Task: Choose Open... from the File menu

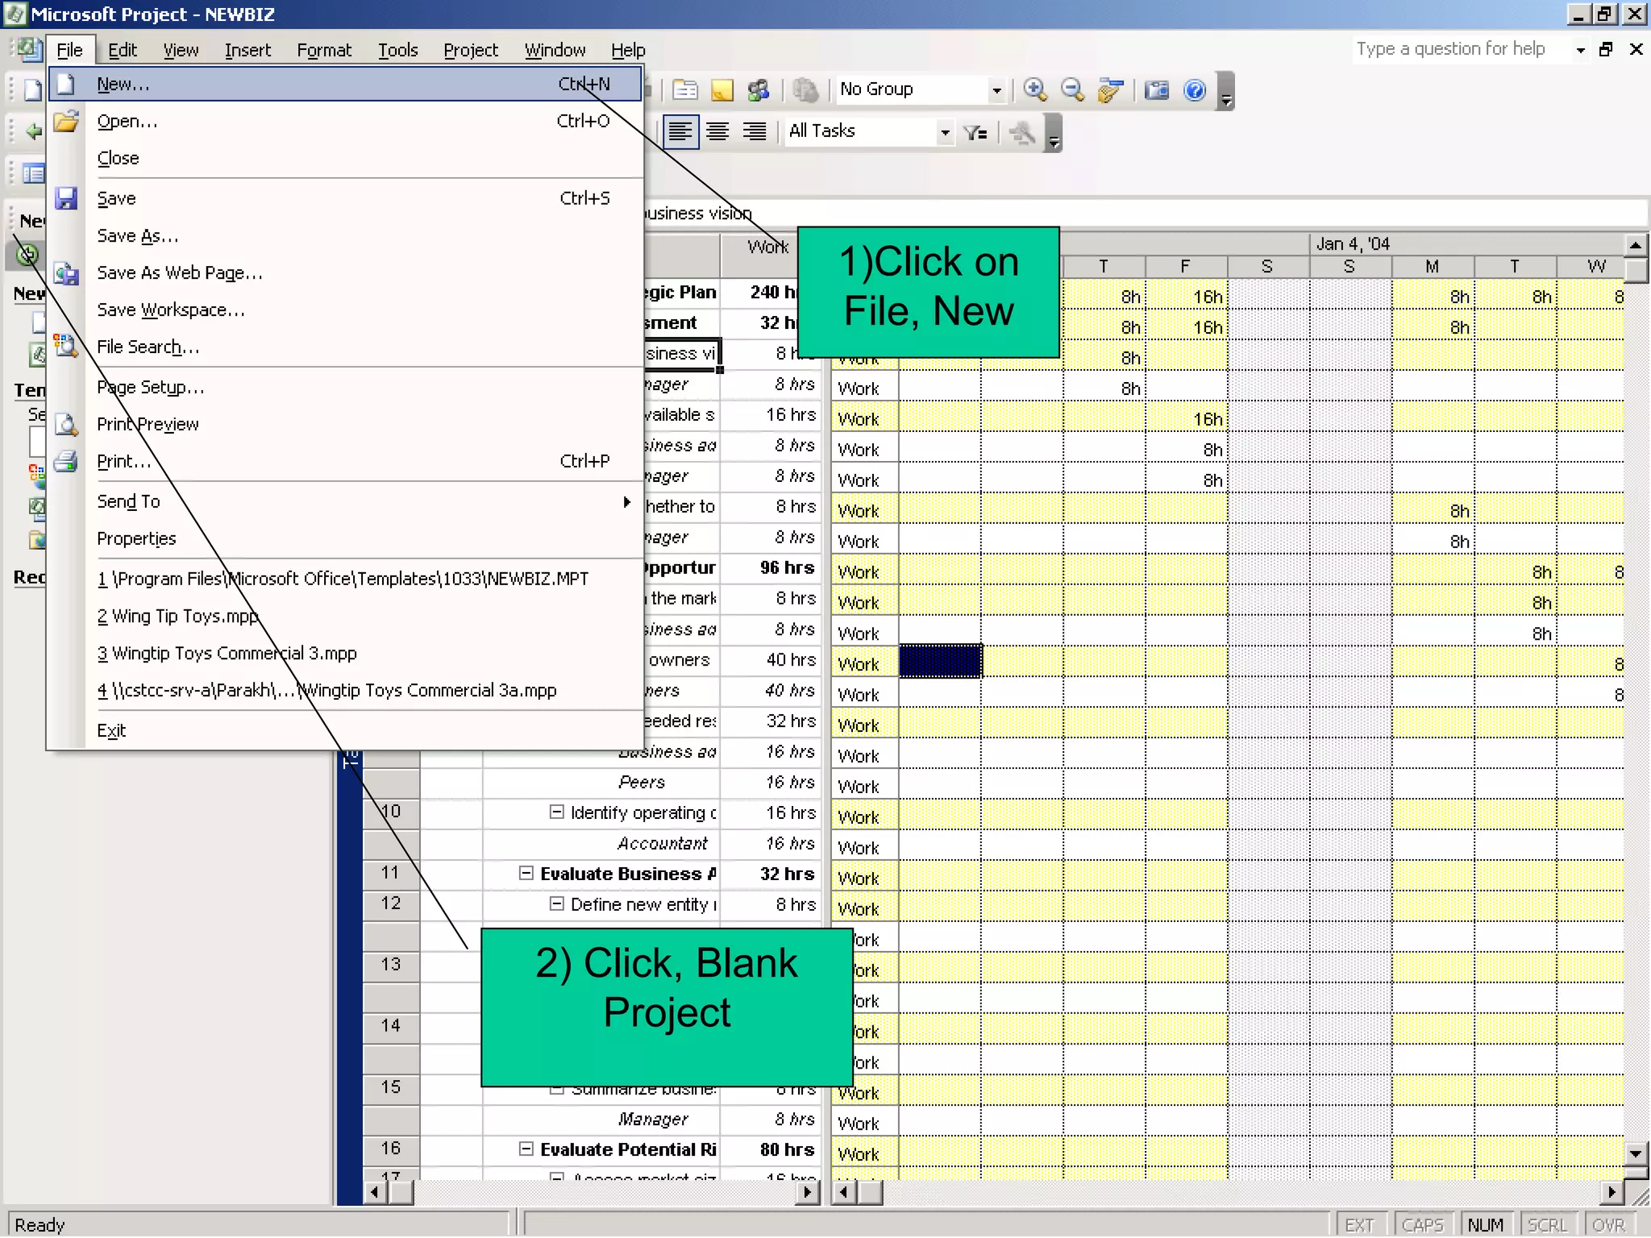Action: pos(345,121)
